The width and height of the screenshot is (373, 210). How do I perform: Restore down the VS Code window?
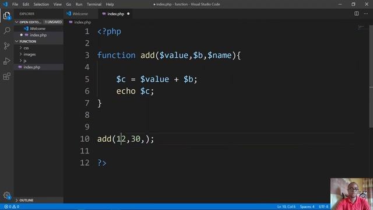point(353,4)
